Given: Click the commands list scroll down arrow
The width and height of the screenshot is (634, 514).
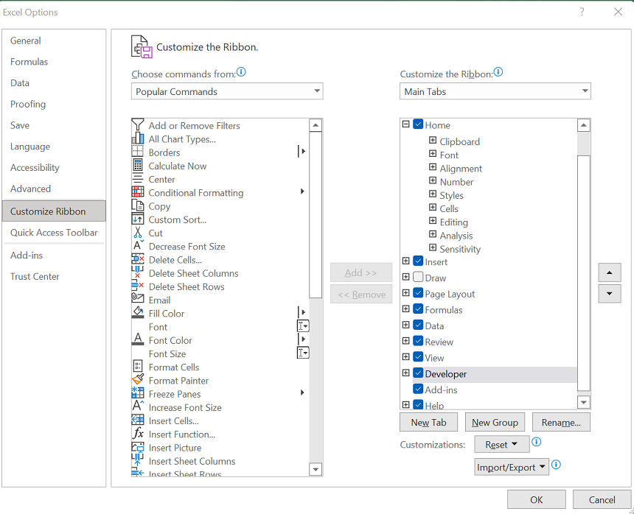Looking at the screenshot, I should pos(316,469).
